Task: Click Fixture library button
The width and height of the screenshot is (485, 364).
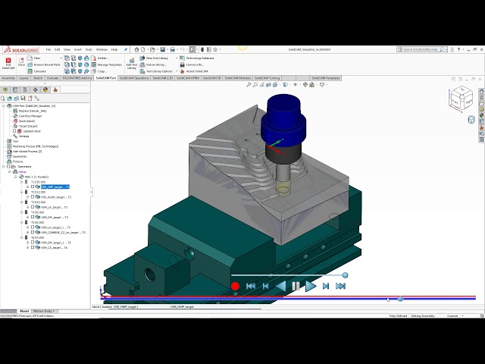Action: [x=153, y=64]
